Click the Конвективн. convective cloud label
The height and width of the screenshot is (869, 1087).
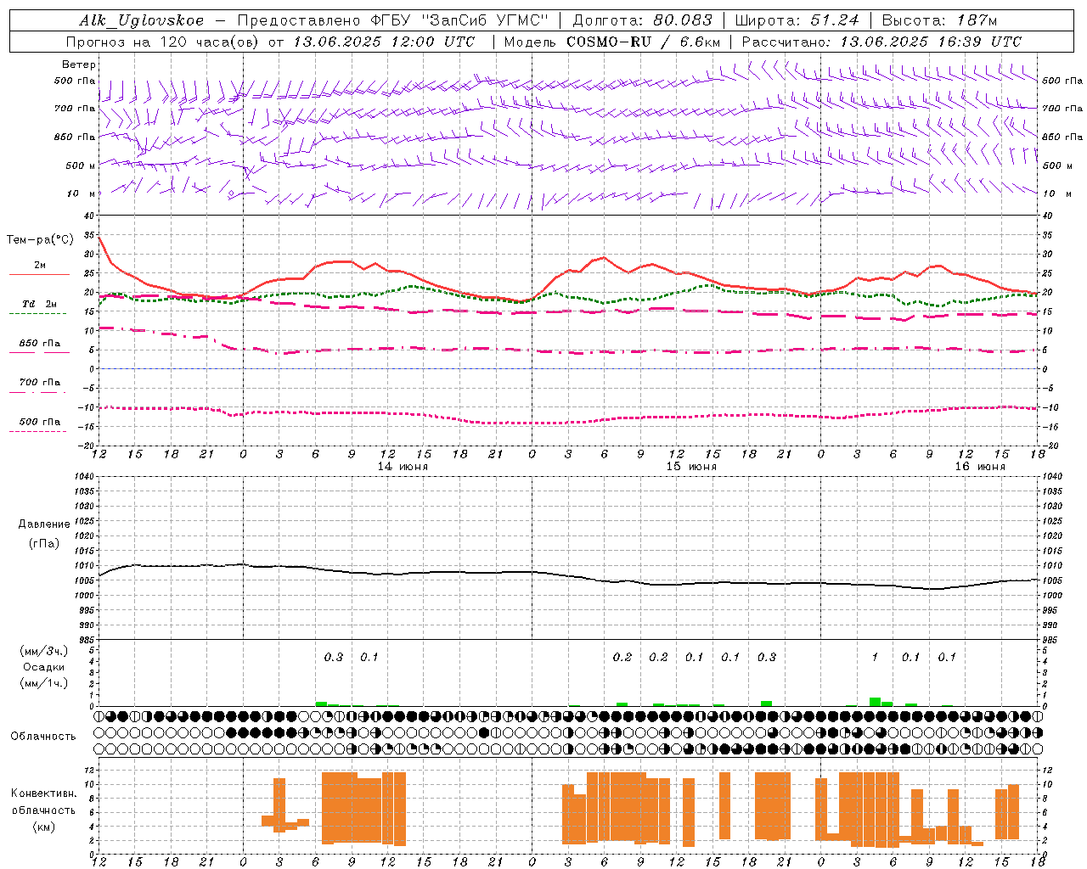coord(43,793)
